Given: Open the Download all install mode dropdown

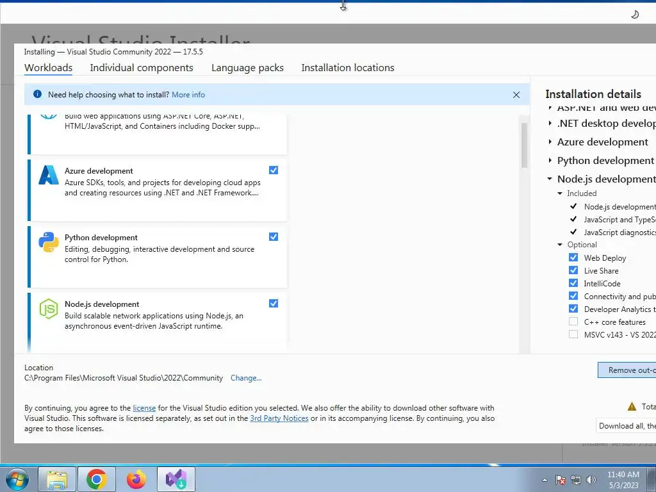Looking at the screenshot, I should click(626, 426).
